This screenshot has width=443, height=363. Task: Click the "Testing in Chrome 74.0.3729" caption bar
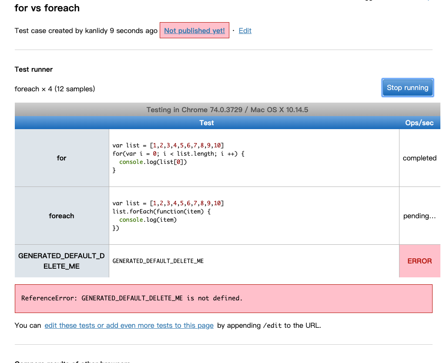click(x=227, y=110)
